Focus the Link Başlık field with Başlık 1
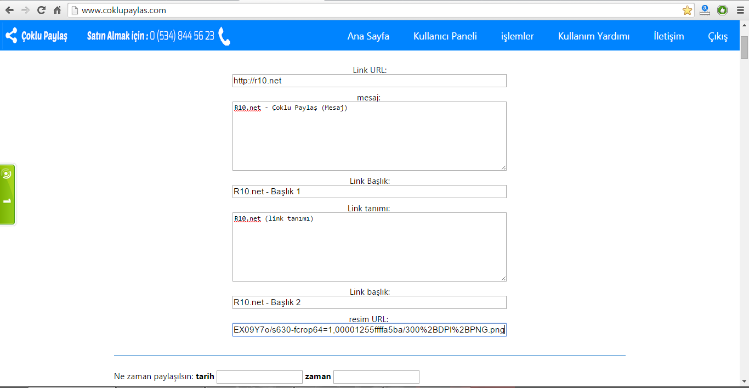The width and height of the screenshot is (749, 388). click(x=370, y=192)
